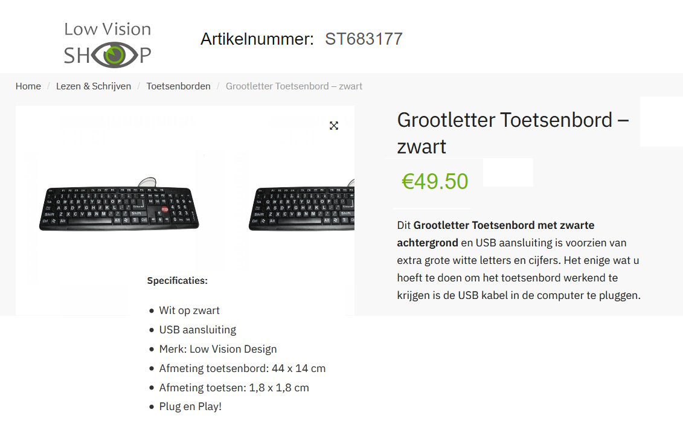The image size is (683, 430).
Task: Click the green €49.50 price
Action: (x=435, y=181)
